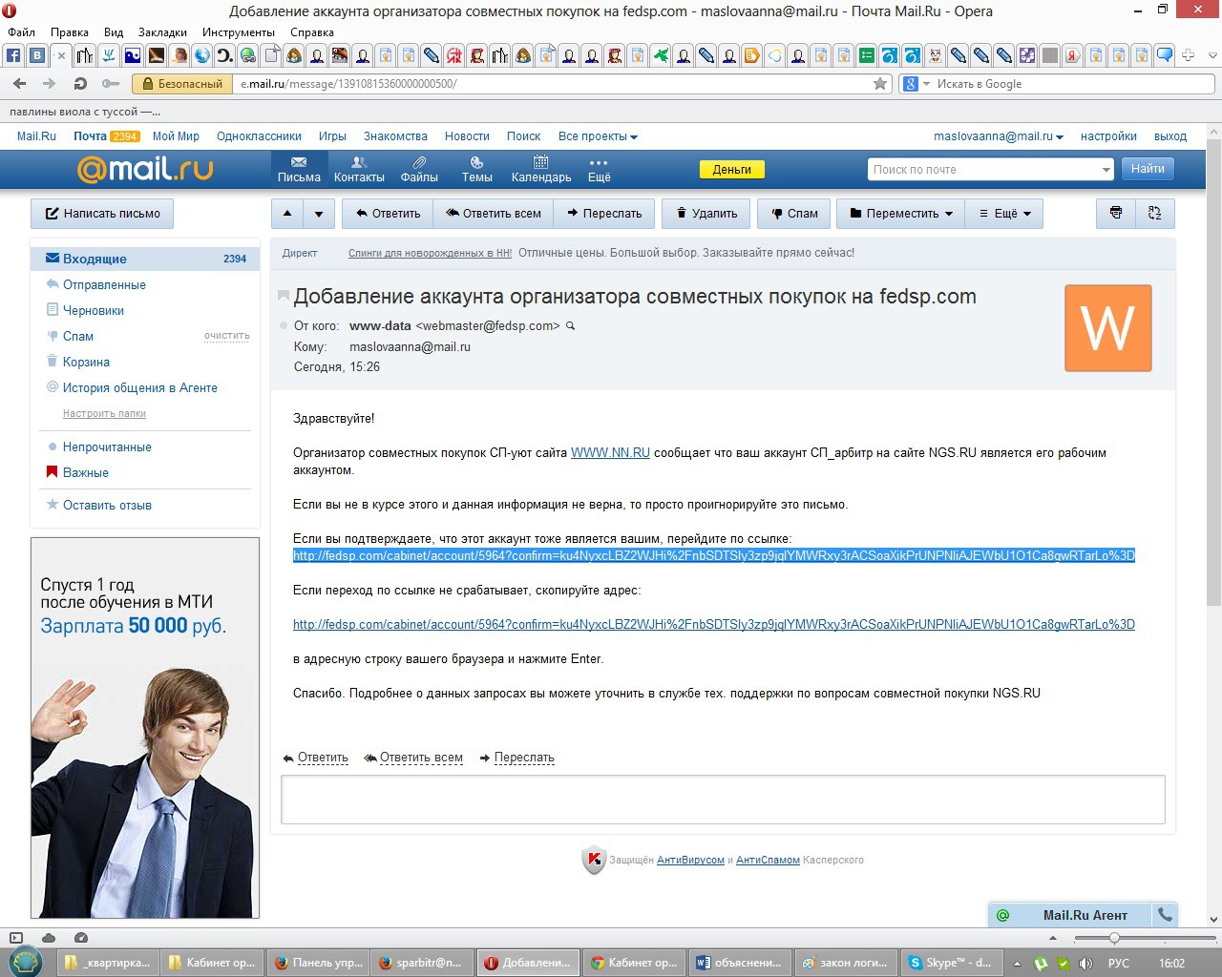Click the orange W sender avatar

[1107, 328]
